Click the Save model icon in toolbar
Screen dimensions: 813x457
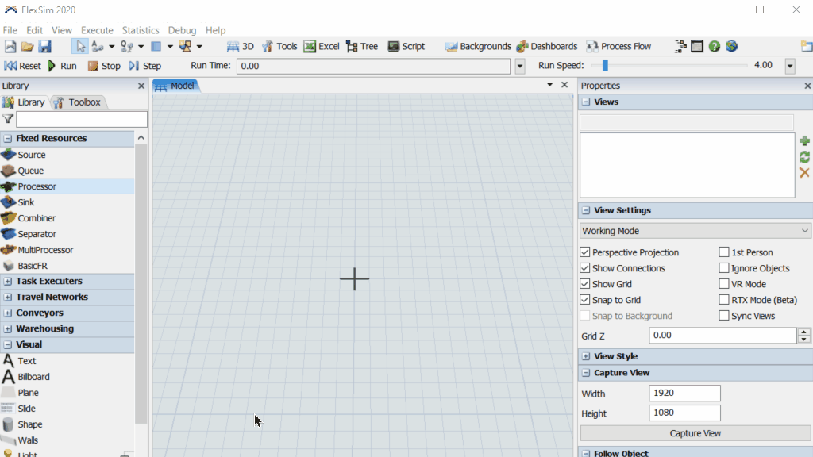pyautogui.click(x=44, y=47)
